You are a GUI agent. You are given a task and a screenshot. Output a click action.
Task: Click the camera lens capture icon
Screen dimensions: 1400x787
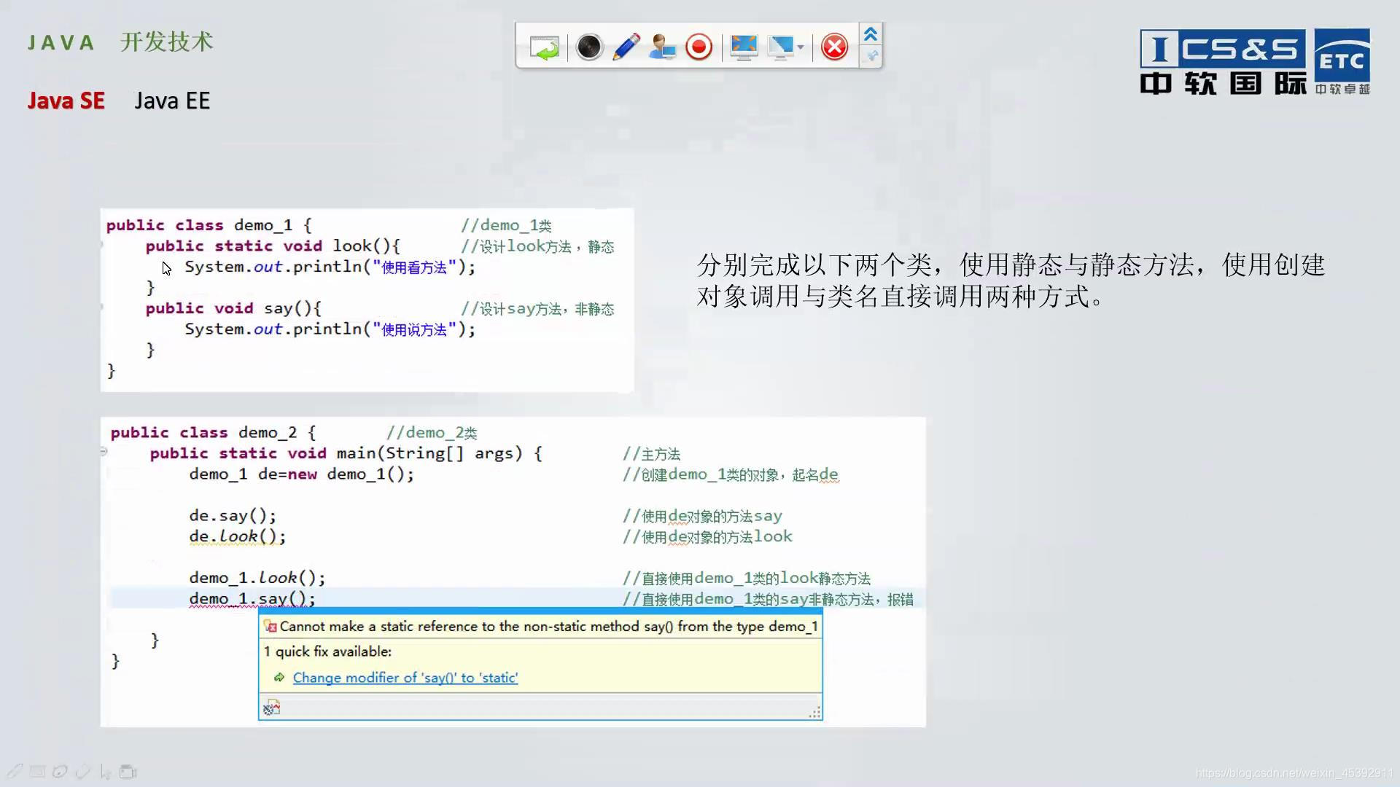click(x=588, y=47)
